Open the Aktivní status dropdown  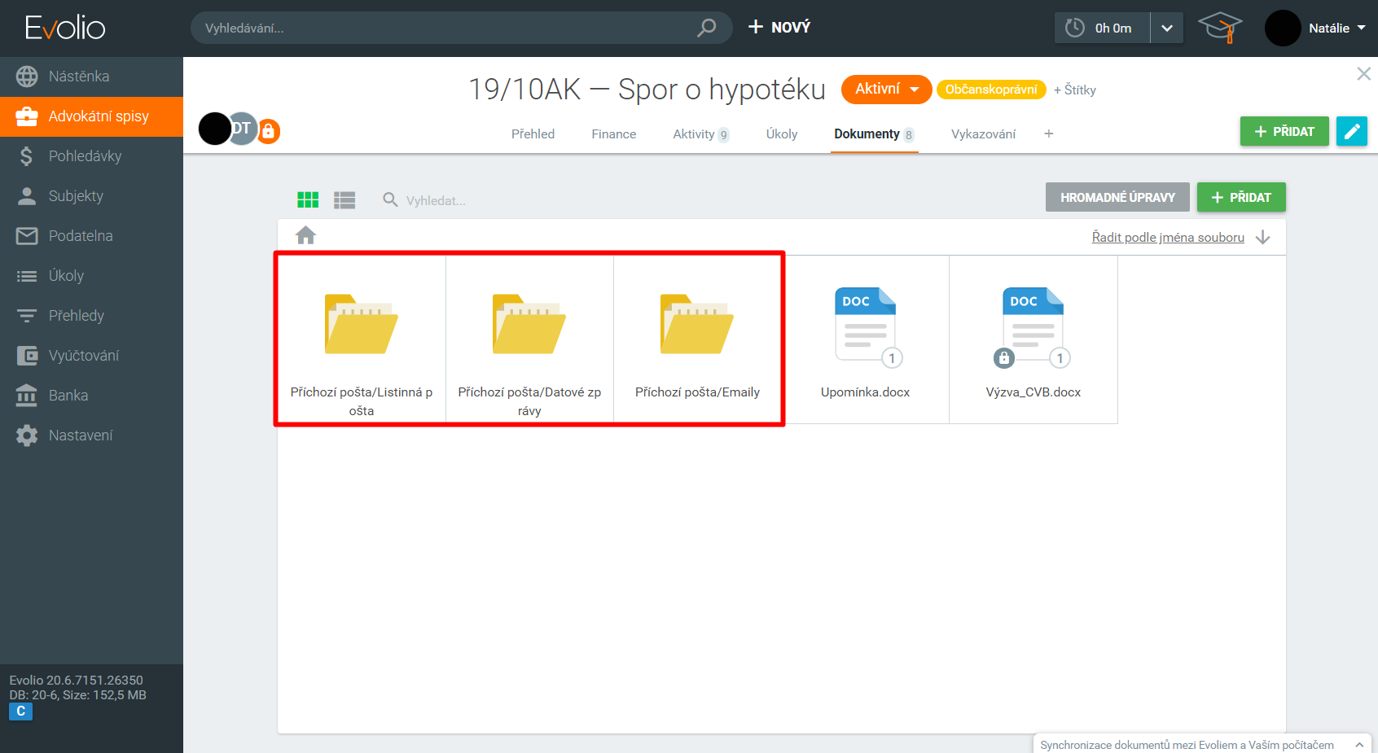(x=887, y=90)
